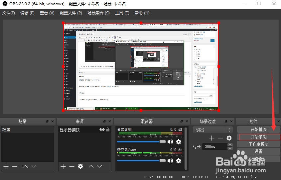Undock the 场景 panel
The image size is (281, 180).
(x=47, y=121)
